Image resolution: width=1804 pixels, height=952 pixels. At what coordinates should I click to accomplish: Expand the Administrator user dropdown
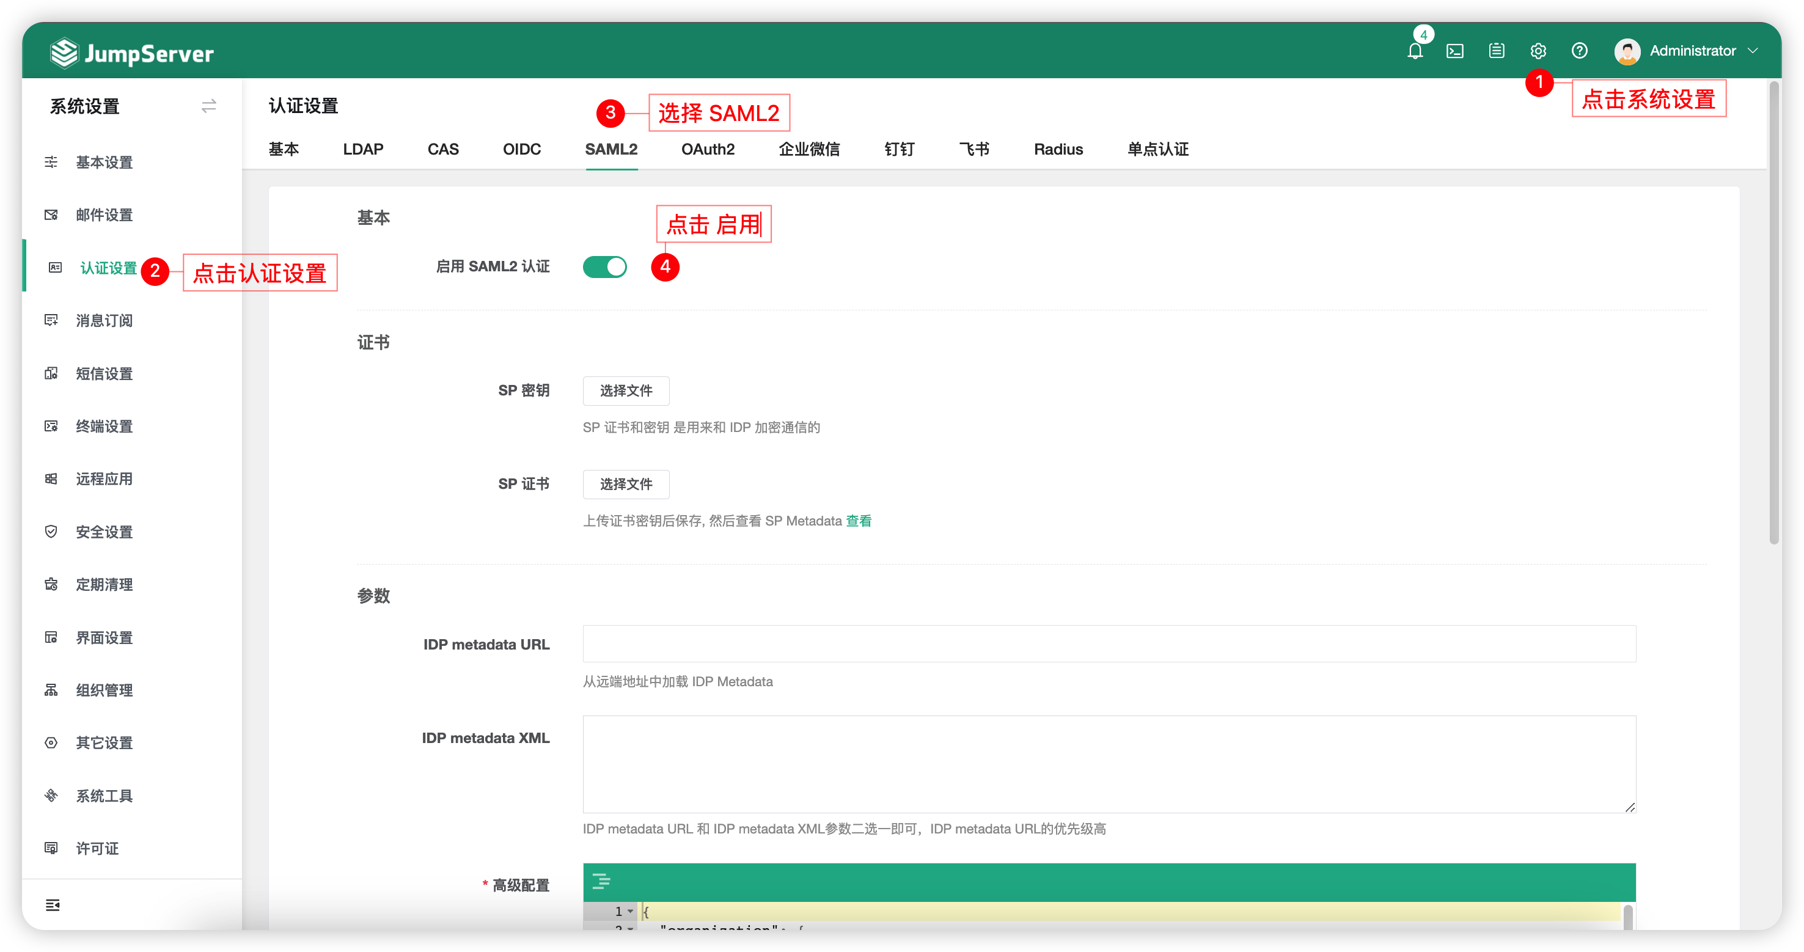click(x=1753, y=51)
